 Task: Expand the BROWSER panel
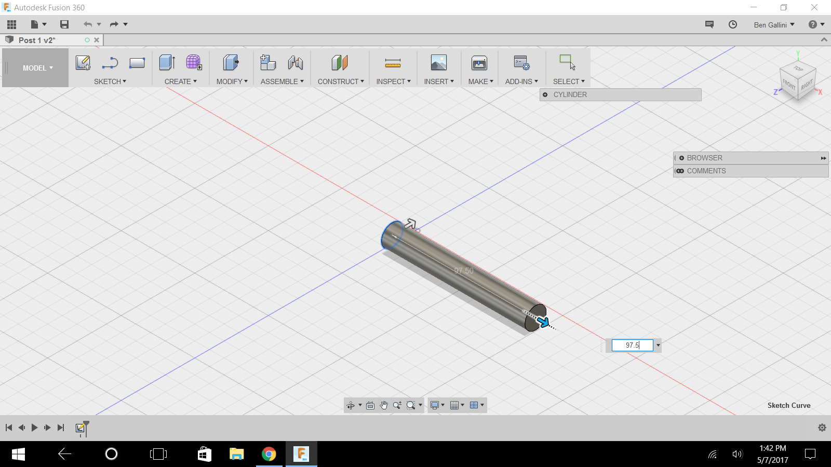(x=682, y=158)
